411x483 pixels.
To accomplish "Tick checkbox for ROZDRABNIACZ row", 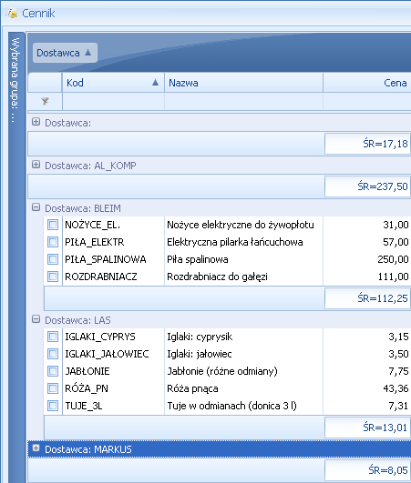I will point(53,277).
